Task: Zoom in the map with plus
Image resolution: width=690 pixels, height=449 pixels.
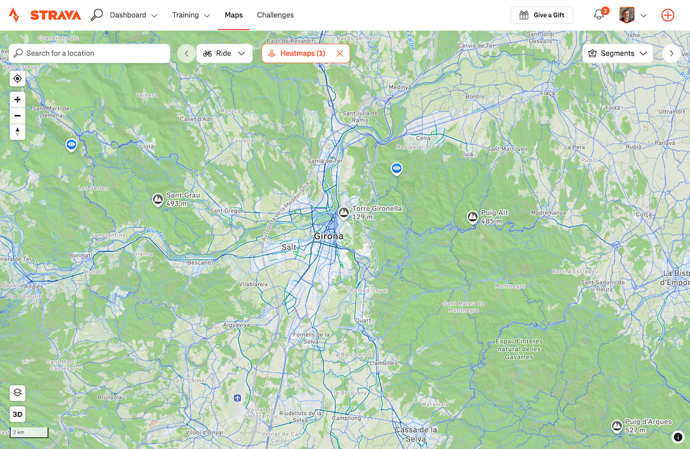Action: (17, 100)
